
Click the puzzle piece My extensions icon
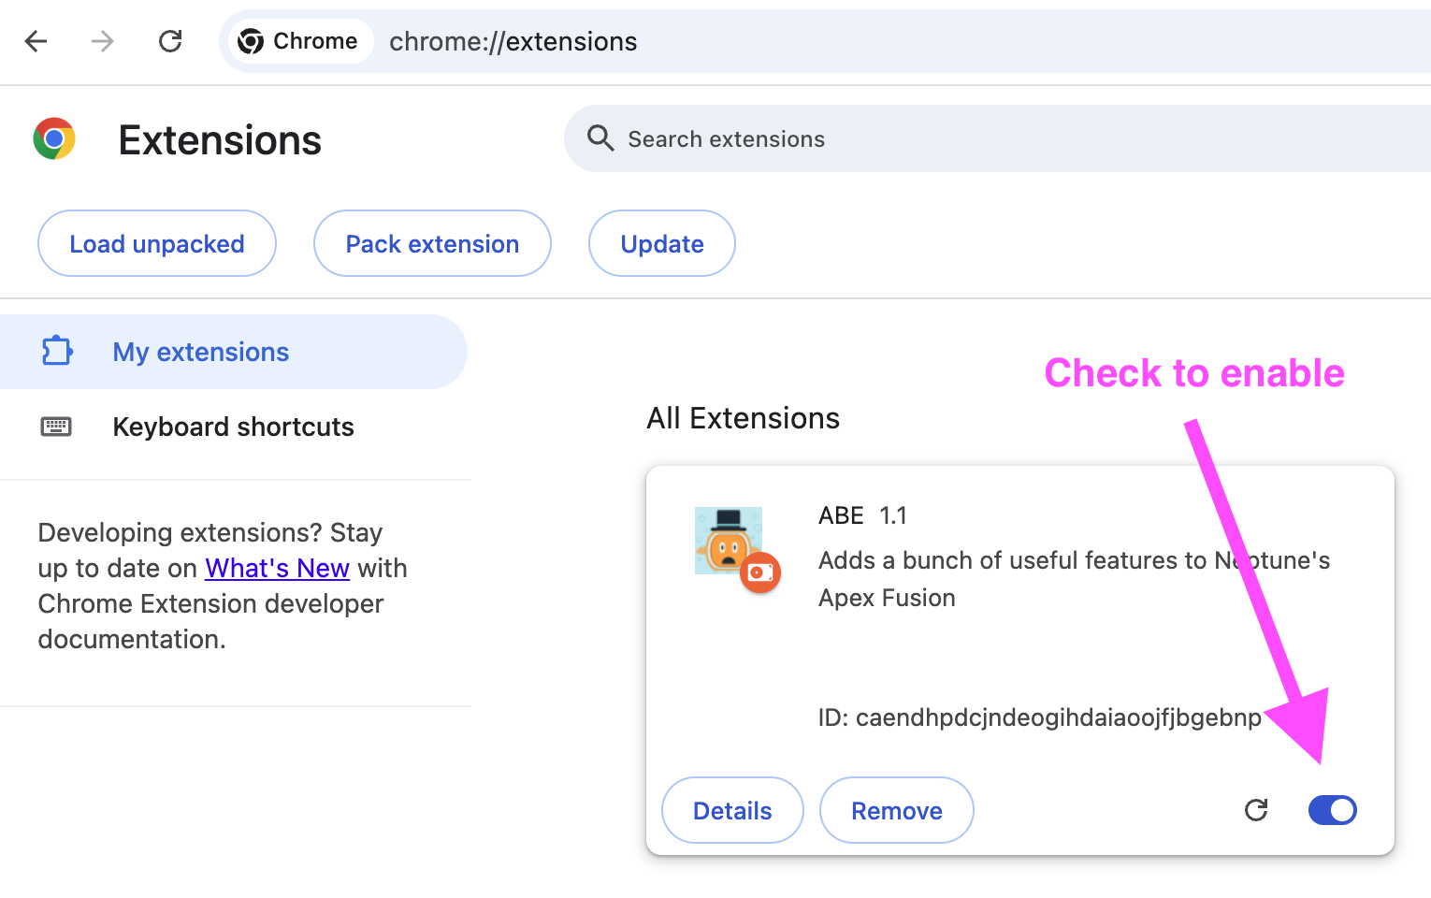(57, 351)
